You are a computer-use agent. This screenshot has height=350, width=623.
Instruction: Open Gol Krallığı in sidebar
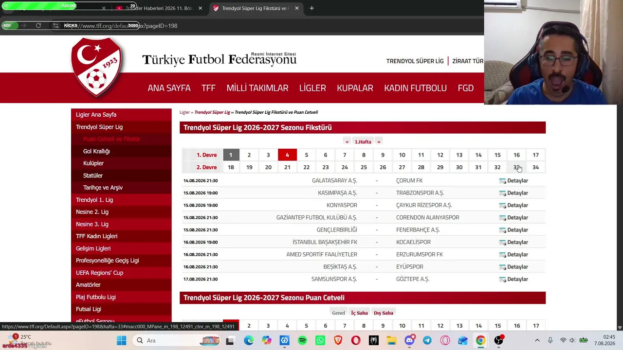[x=121, y=151]
